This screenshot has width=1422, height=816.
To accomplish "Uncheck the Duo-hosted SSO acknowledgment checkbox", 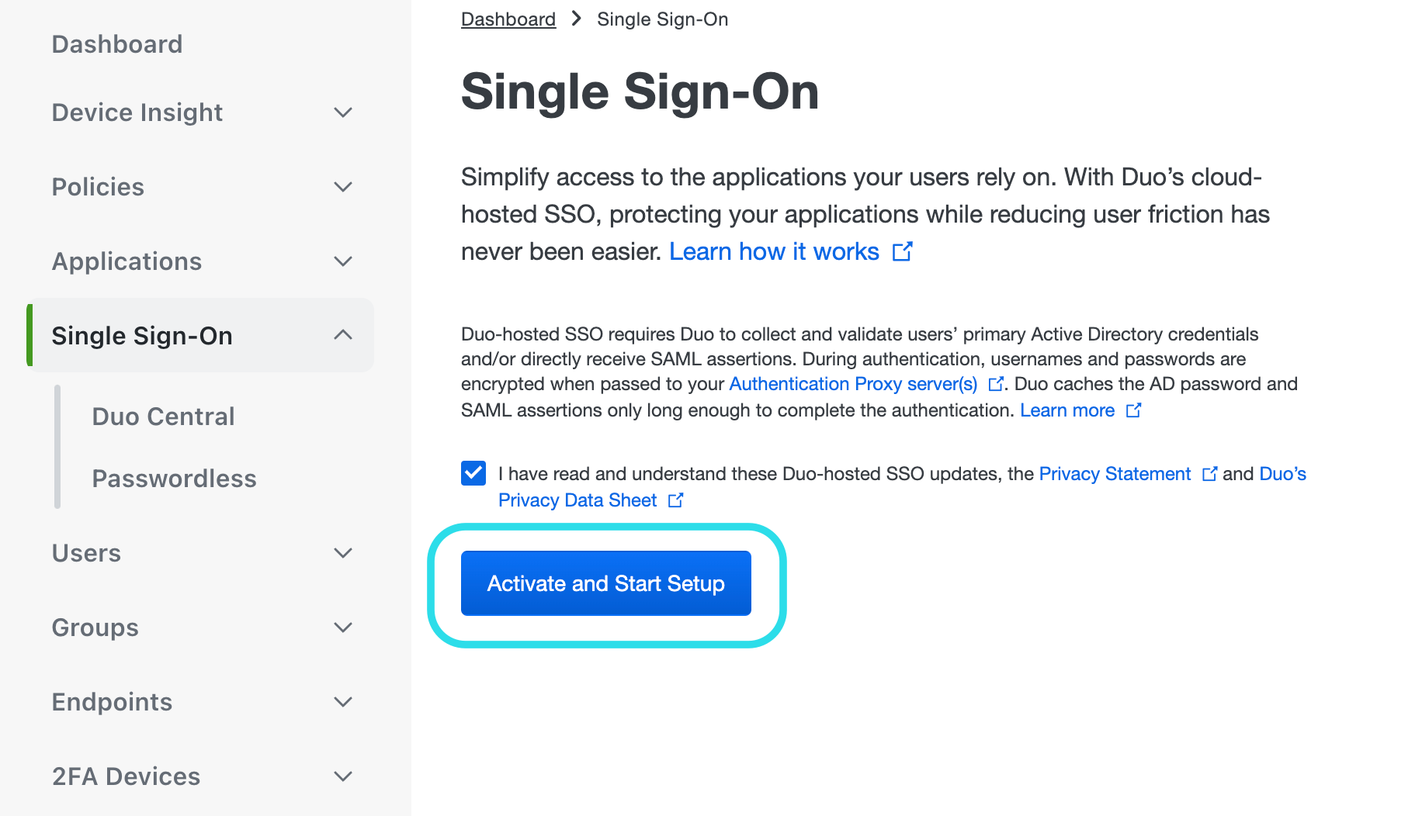I will coord(473,473).
